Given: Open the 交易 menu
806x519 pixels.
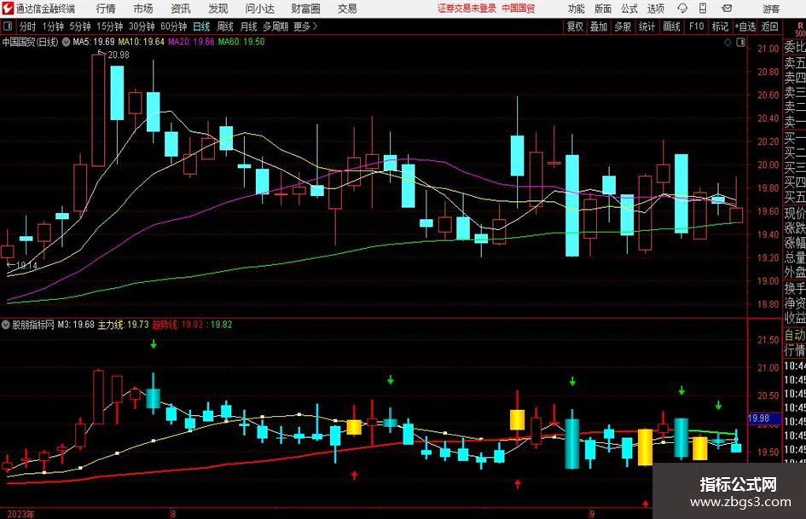Looking at the screenshot, I should 347,9.
